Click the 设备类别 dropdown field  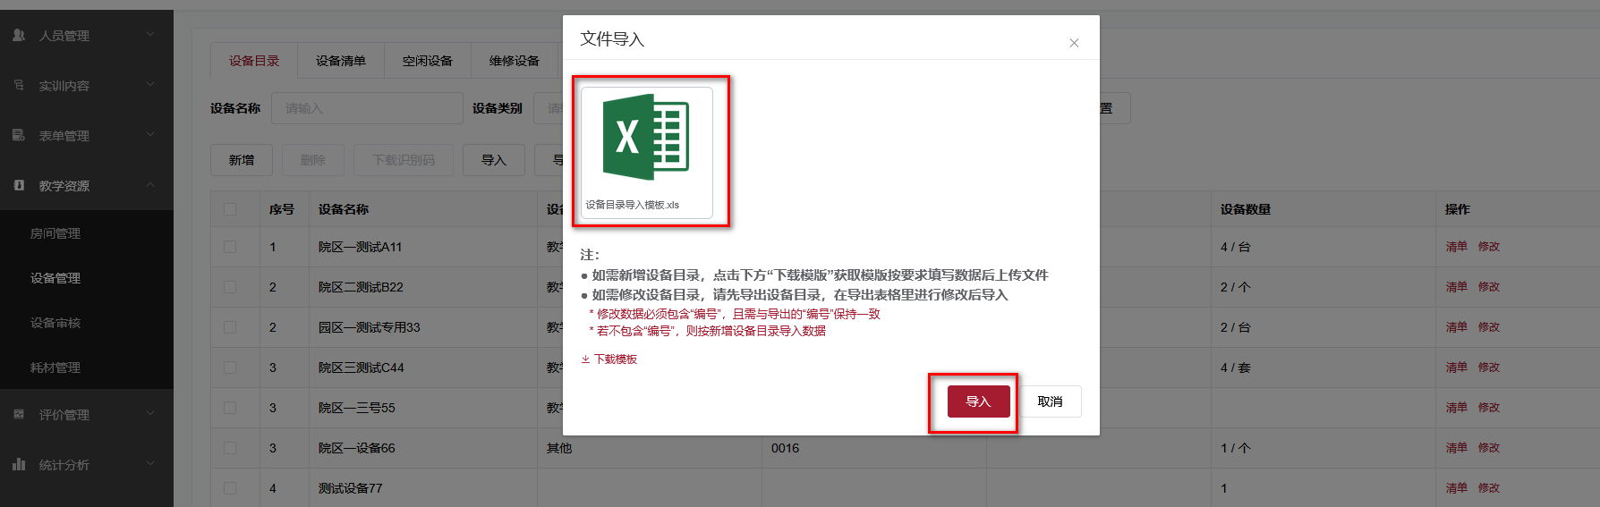(548, 108)
